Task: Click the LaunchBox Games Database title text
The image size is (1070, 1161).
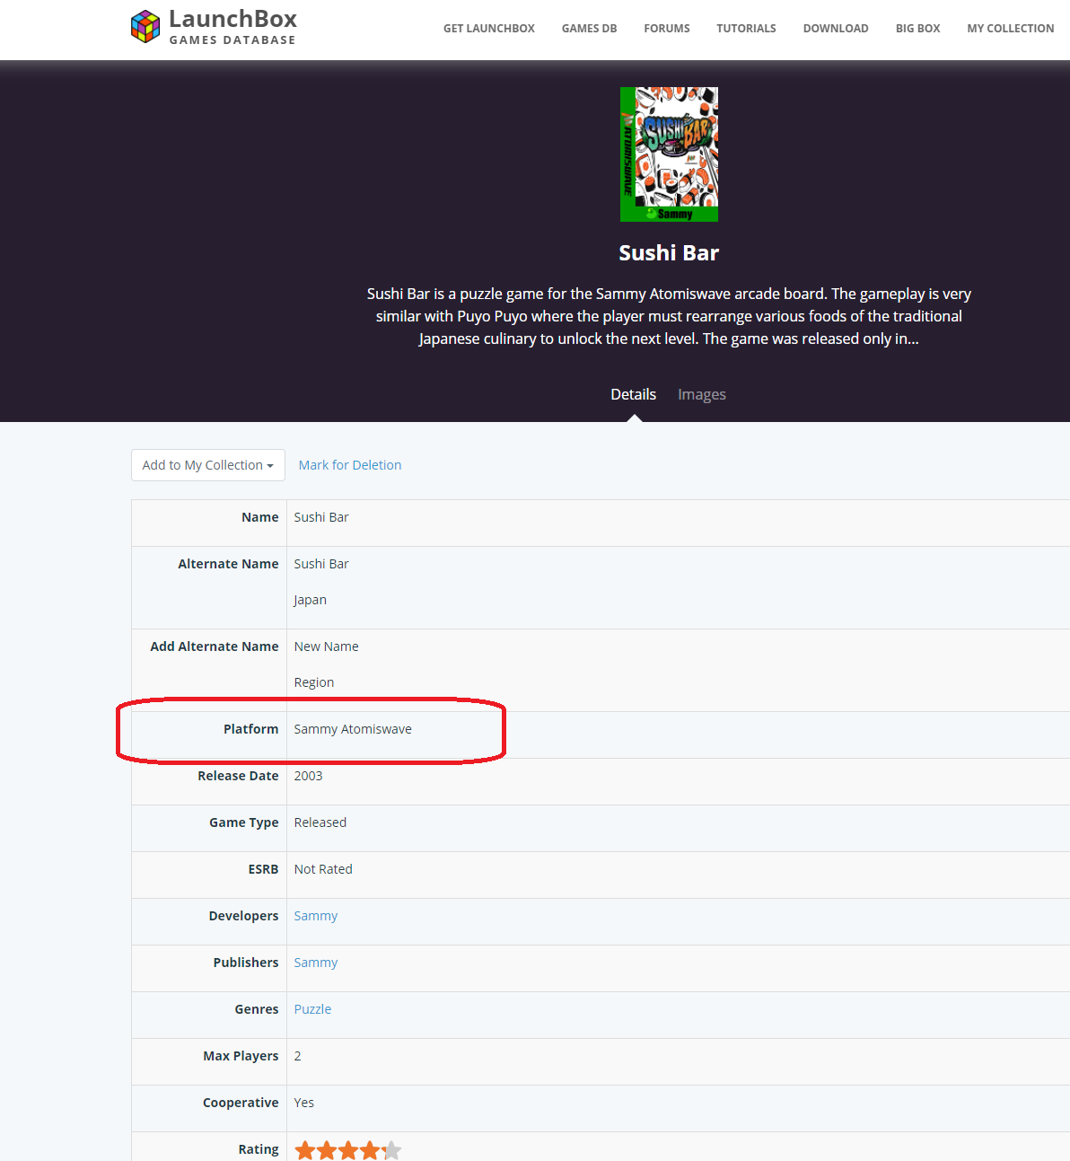Action: click(232, 27)
